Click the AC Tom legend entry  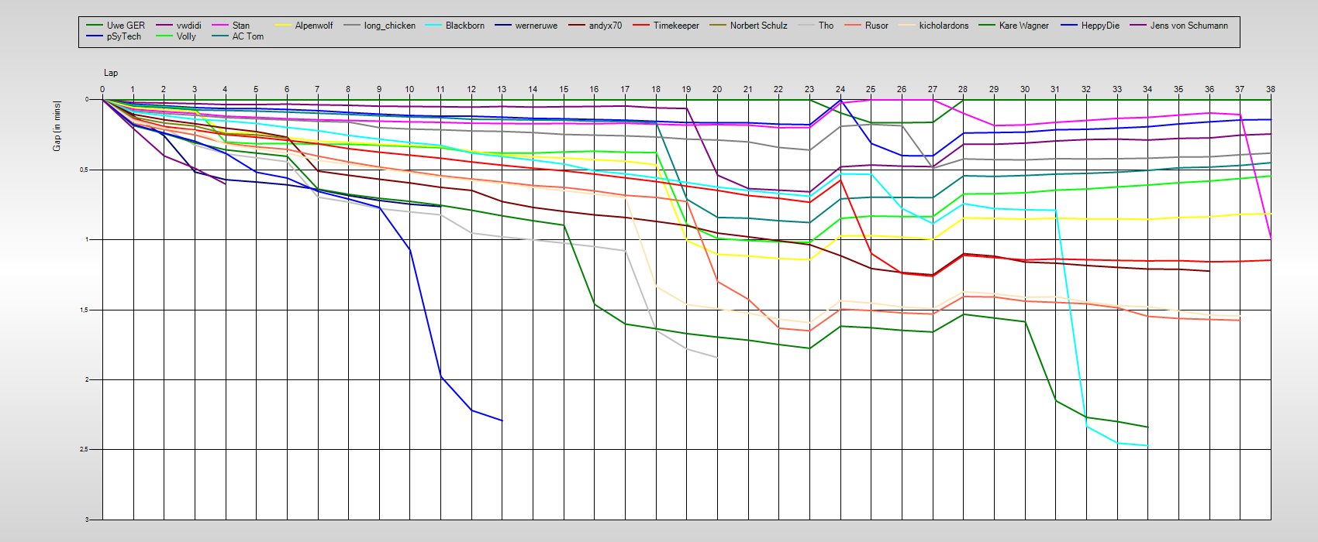pyautogui.click(x=247, y=36)
